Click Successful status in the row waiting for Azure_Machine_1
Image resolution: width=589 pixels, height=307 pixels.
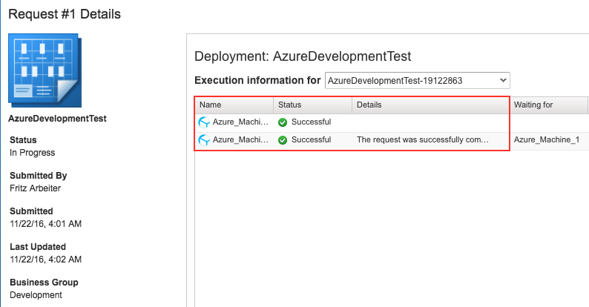coord(311,139)
